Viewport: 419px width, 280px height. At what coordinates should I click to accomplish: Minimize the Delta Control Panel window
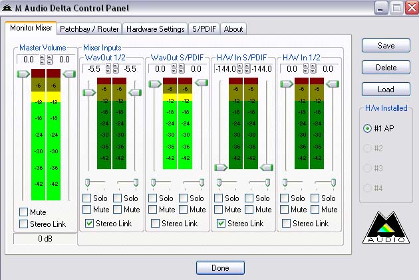[x=380, y=8]
